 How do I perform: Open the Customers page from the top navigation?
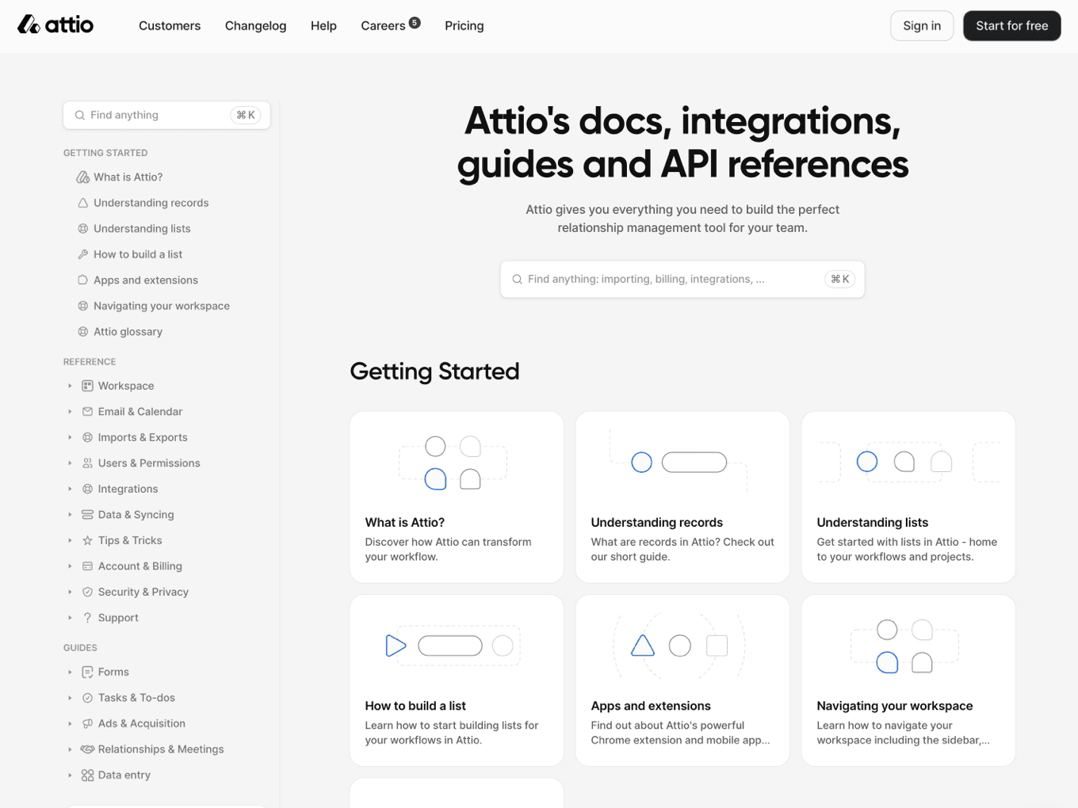point(170,25)
